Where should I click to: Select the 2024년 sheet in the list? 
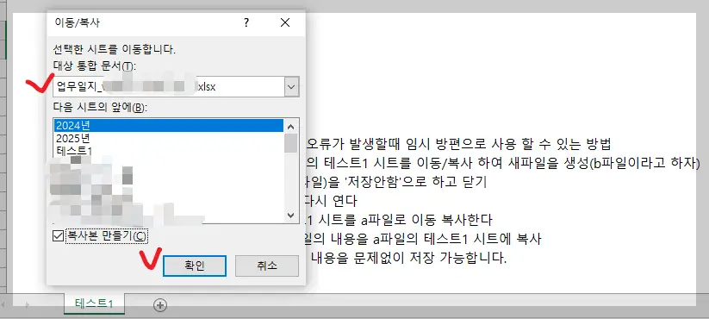168,125
